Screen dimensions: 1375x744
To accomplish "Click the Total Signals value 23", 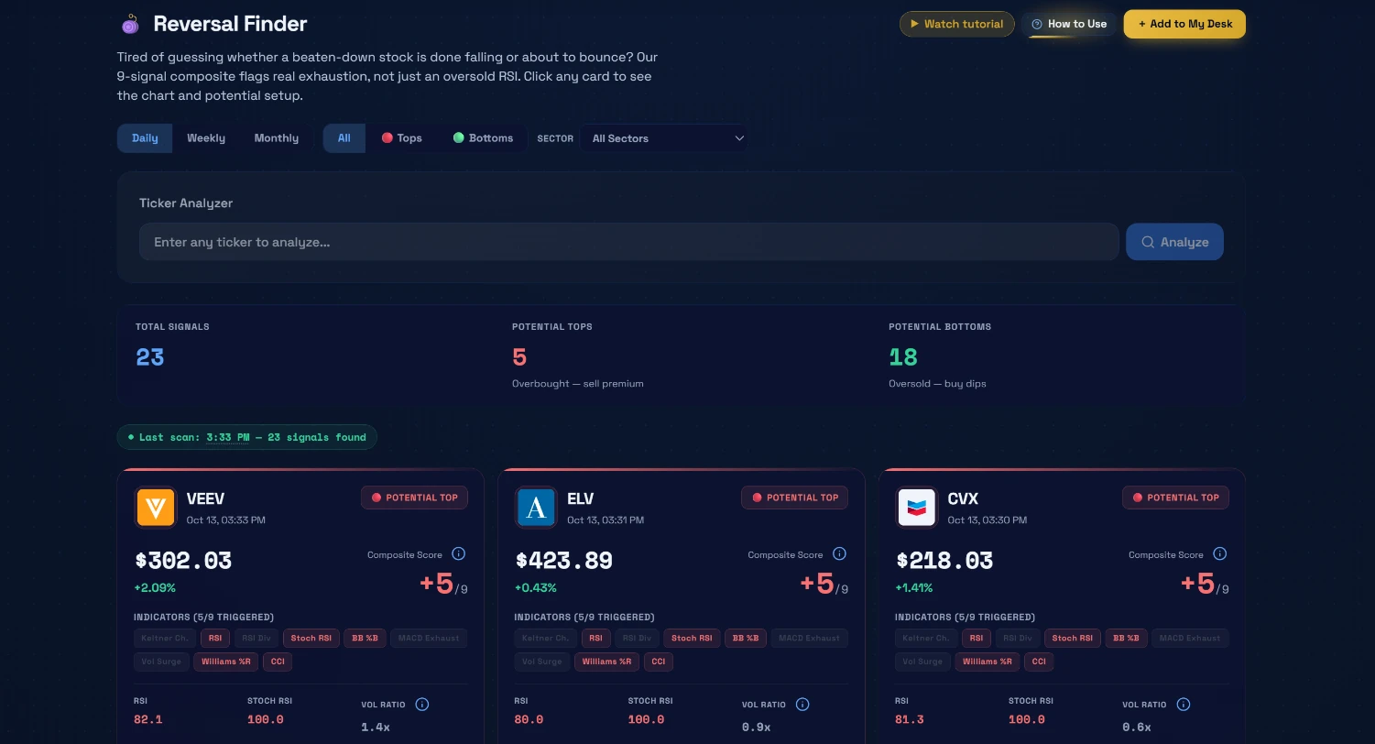I will [150, 357].
